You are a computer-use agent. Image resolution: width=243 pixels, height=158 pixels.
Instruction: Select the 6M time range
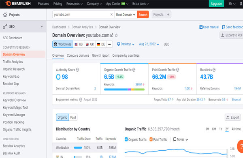click(x=214, y=129)
